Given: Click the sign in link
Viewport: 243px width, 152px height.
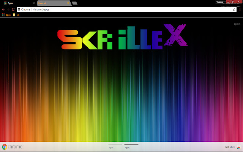Looking at the screenshot, I should [x=237, y=24].
